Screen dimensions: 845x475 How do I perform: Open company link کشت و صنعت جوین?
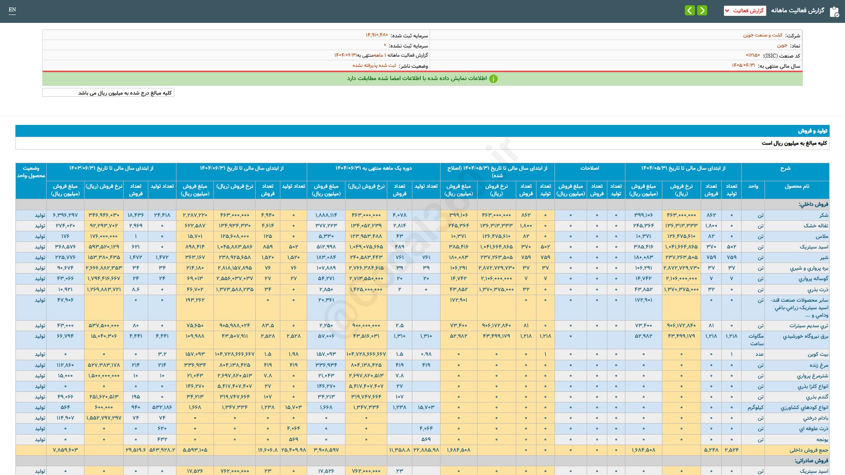pos(763,35)
